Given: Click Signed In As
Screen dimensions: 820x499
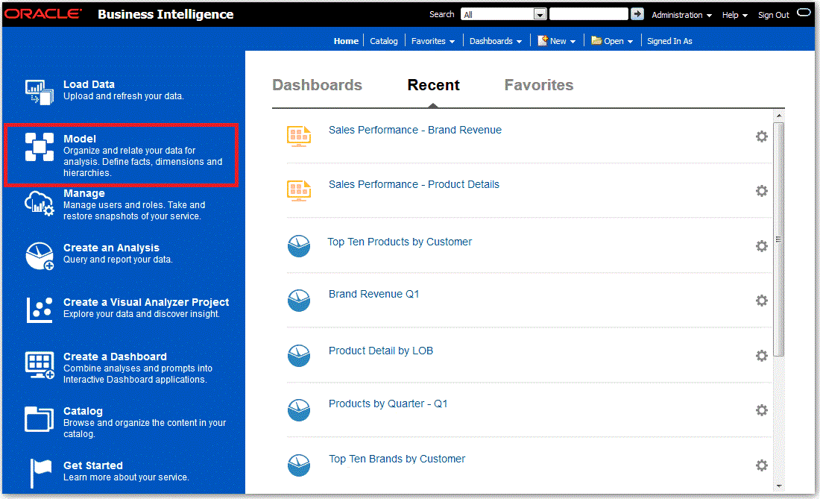Looking at the screenshot, I should click(669, 41).
